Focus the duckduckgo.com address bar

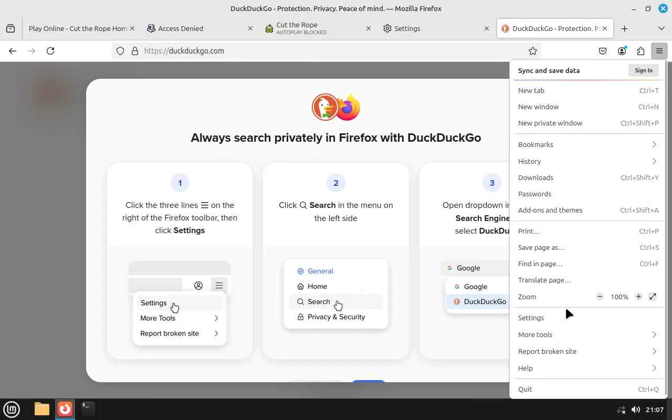[x=325, y=51]
